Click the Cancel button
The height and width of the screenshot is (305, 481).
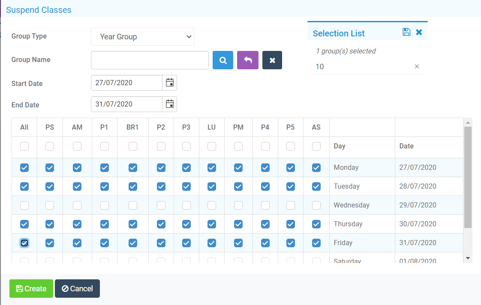pyautogui.click(x=77, y=289)
